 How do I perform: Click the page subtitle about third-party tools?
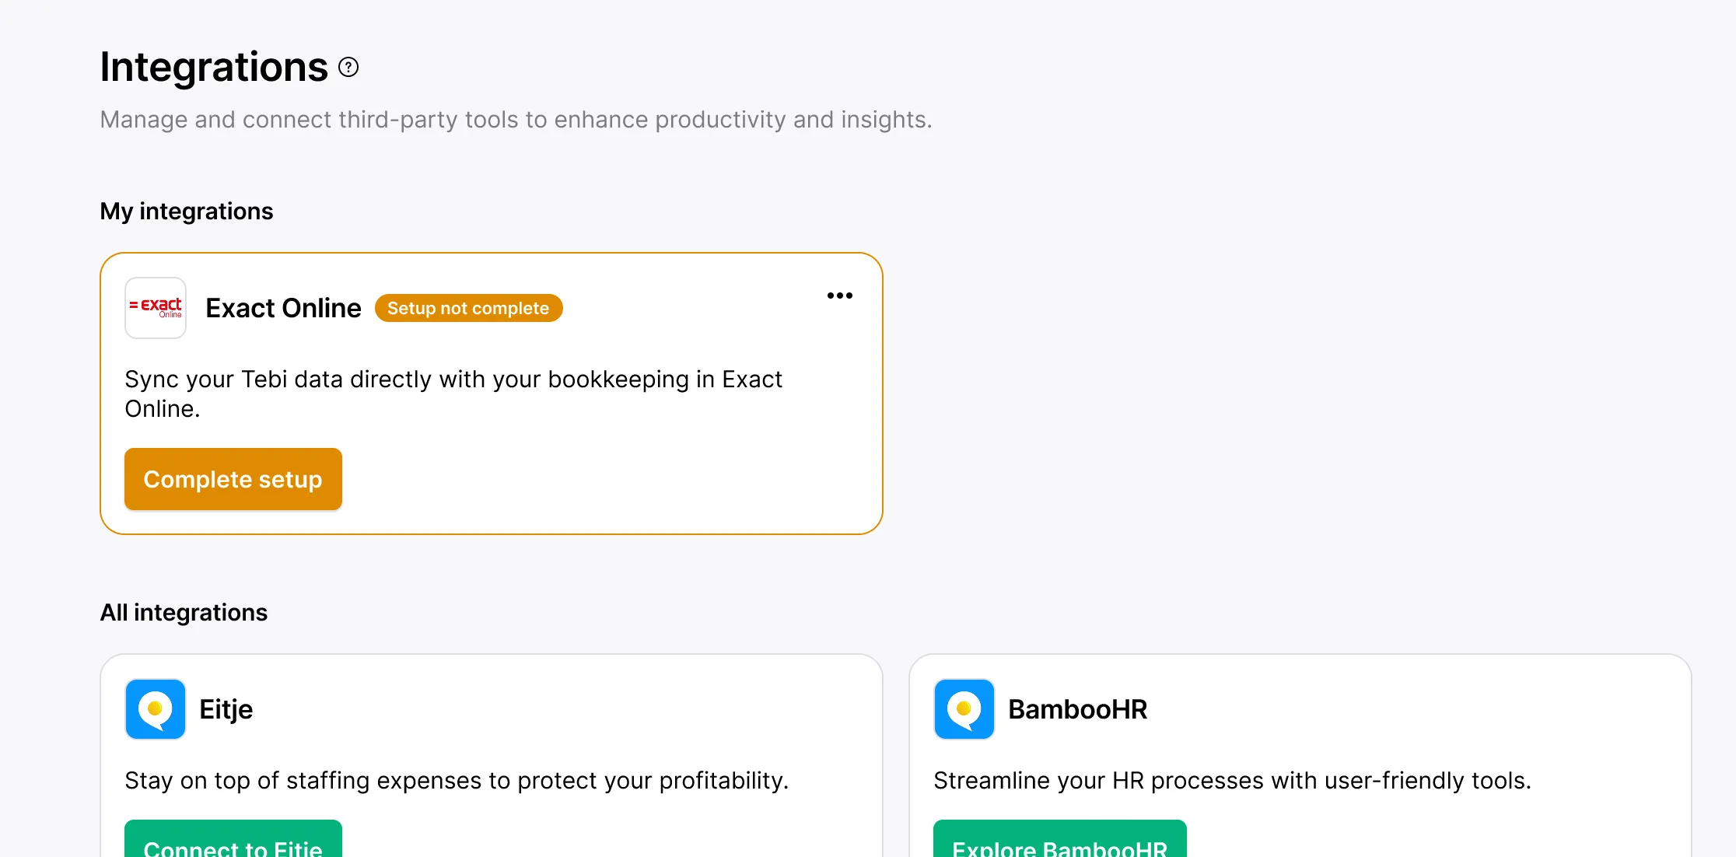tap(516, 120)
